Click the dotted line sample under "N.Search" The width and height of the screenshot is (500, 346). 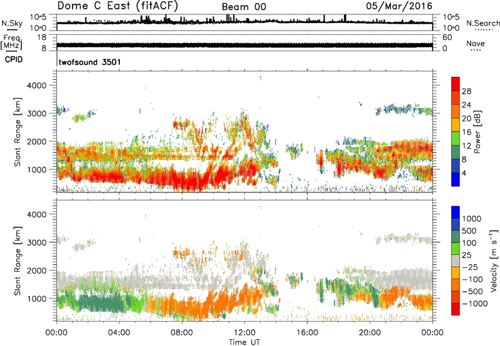coord(484,29)
